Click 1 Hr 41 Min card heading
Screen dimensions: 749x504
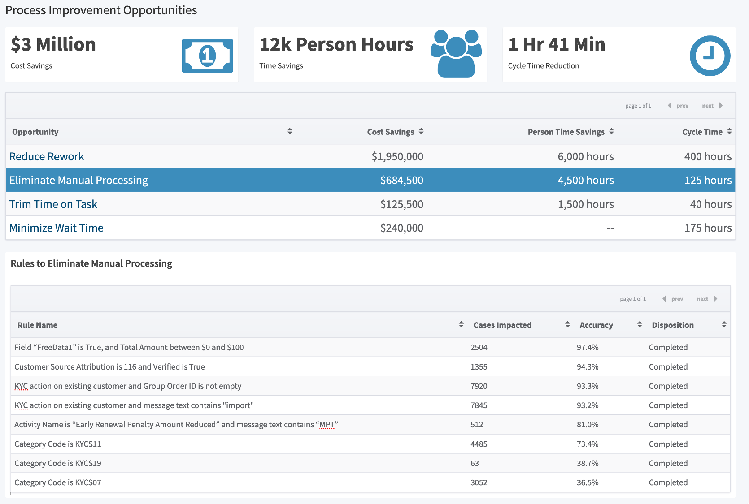pos(557,44)
